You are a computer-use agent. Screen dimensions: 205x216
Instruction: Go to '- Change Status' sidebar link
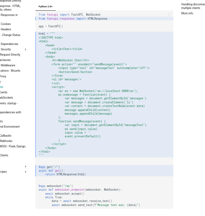coord(10,35)
